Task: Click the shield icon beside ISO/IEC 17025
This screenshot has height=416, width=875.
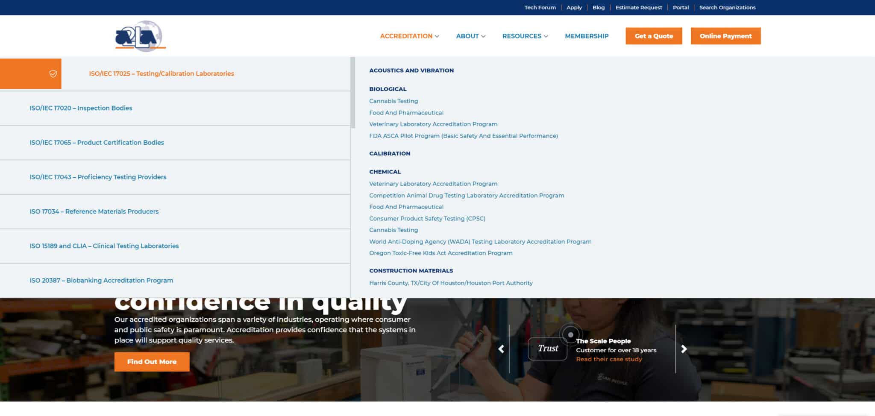Action: tap(53, 73)
